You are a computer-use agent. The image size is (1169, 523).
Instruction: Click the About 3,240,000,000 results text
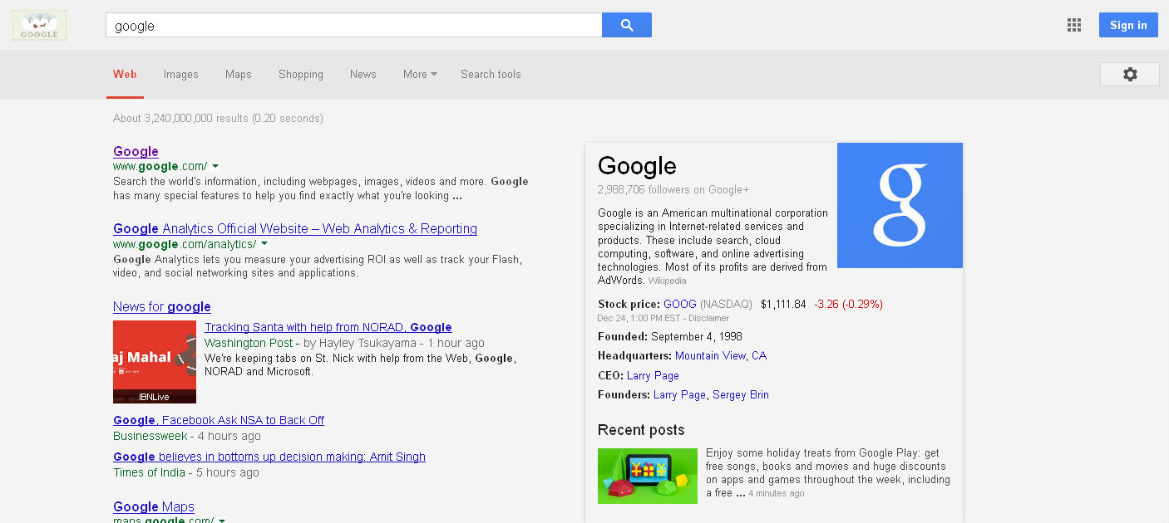(218, 118)
